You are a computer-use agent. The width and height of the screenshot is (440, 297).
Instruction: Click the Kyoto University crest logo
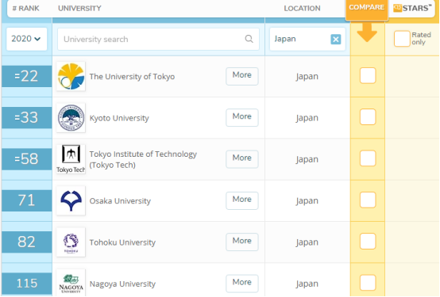tap(71, 117)
